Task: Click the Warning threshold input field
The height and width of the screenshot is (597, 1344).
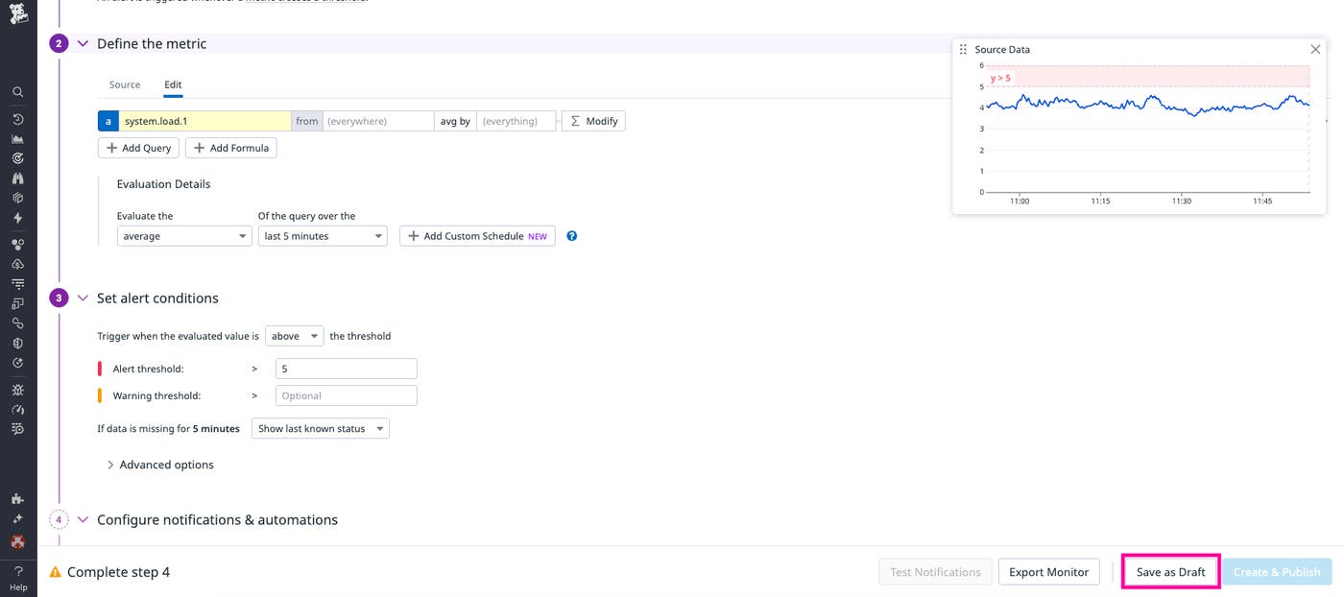Action: pyautogui.click(x=346, y=394)
